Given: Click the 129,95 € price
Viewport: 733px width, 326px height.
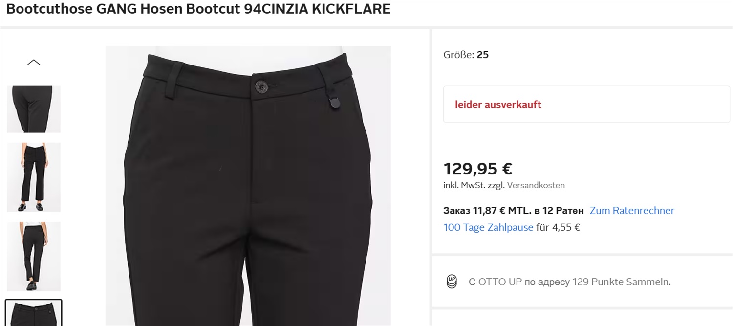Looking at the screenshot, I should [477, 169].
